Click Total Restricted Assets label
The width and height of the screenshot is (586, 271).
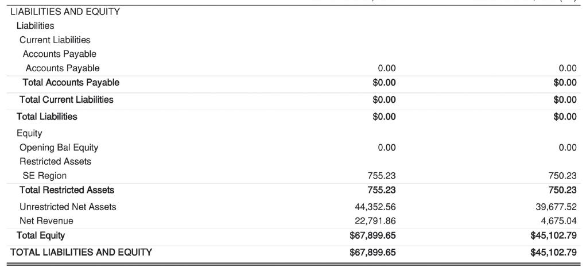click(67, 190)
